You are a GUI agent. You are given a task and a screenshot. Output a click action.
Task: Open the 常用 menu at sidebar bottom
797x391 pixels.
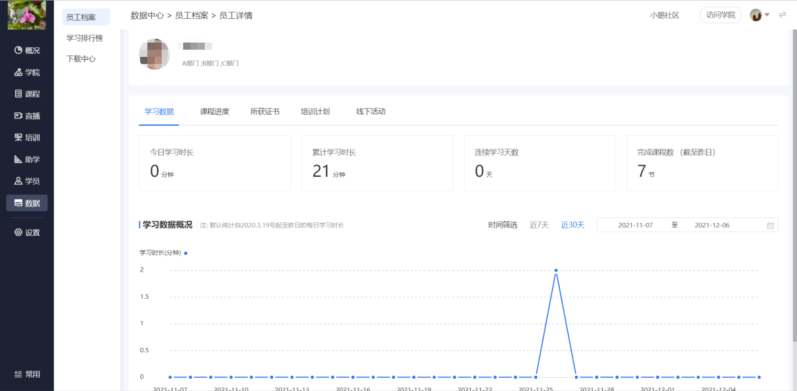(x=27, y=374)
